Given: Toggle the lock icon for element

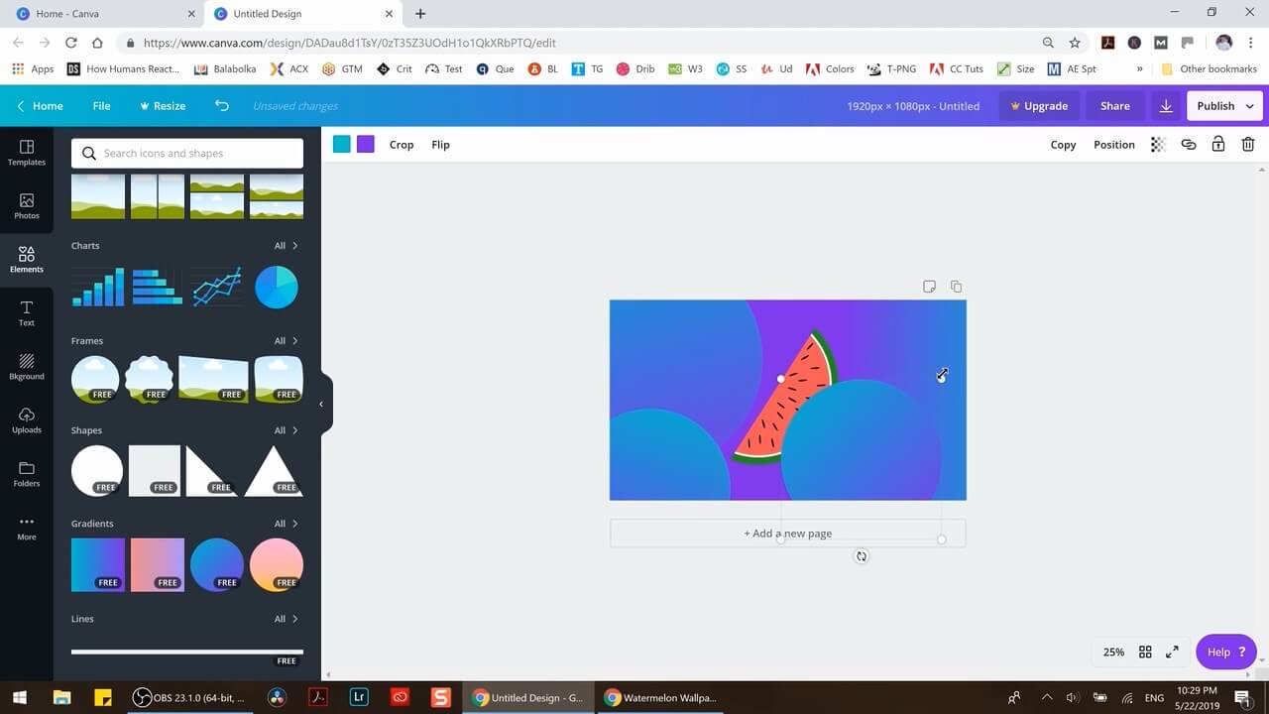Looking at the screenshot, I should tap(1218, 145).
